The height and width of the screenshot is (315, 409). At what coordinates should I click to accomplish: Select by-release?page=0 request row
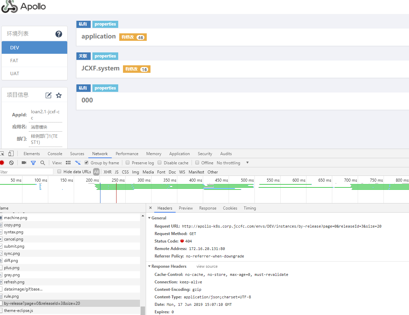(70, 303)
